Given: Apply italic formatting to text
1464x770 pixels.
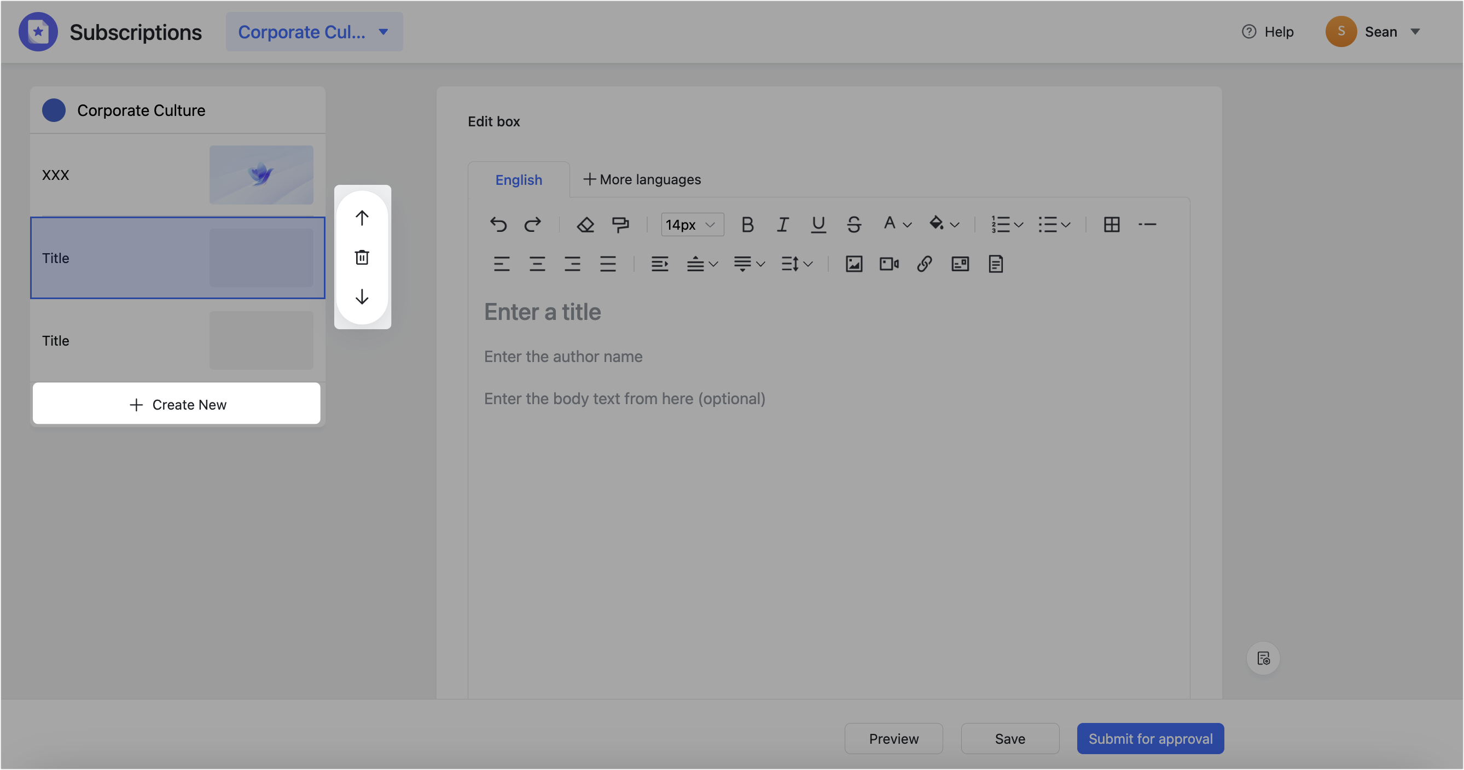Looking at the screenshot, I should pyautogui.click(x=782, y=224).
